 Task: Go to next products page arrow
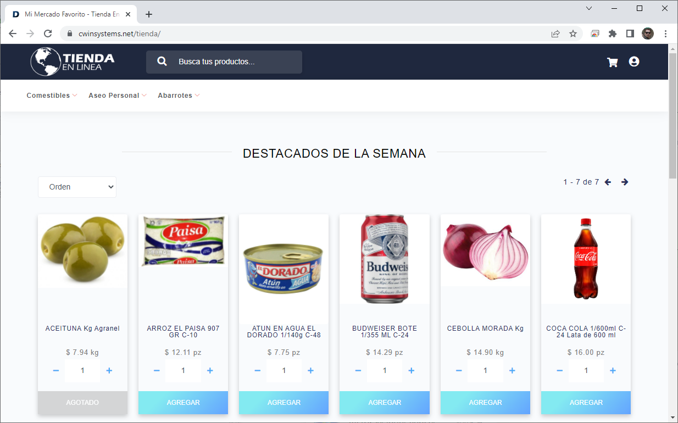(625, 182)
